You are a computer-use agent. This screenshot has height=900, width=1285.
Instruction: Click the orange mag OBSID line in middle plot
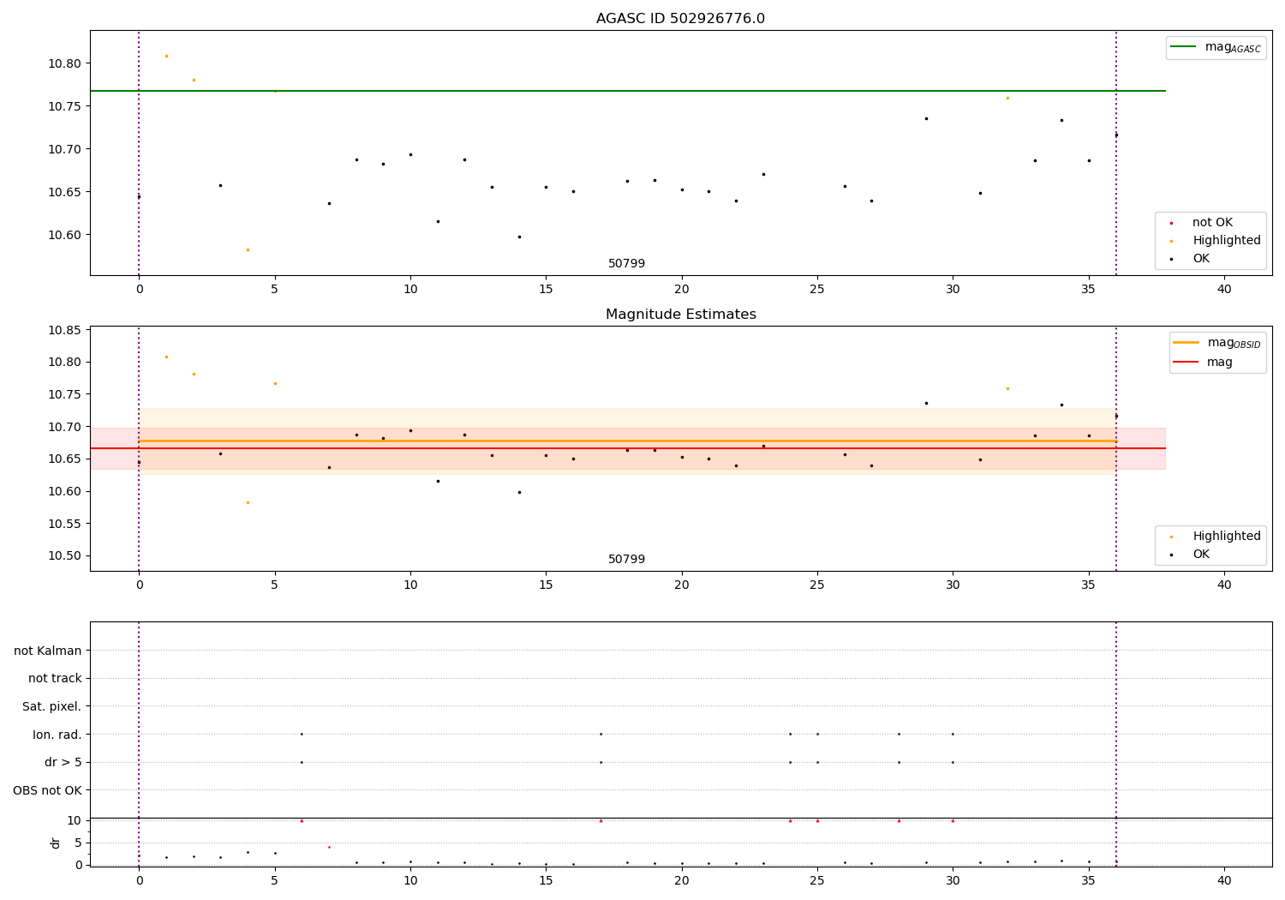tap(627, 441)
